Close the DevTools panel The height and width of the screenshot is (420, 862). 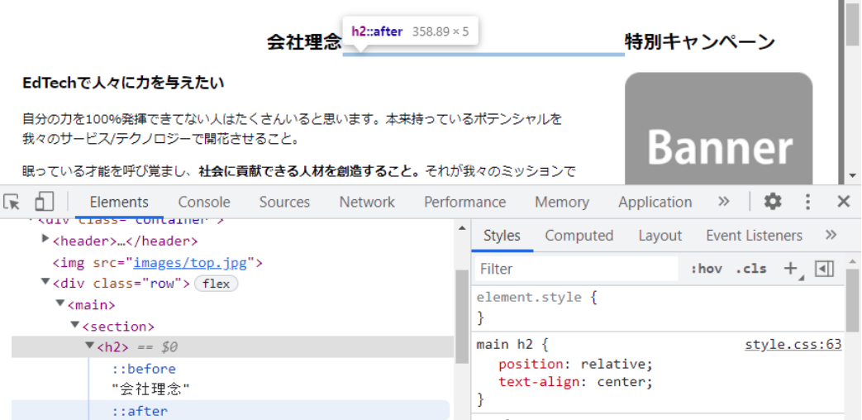tap(843, 202)
